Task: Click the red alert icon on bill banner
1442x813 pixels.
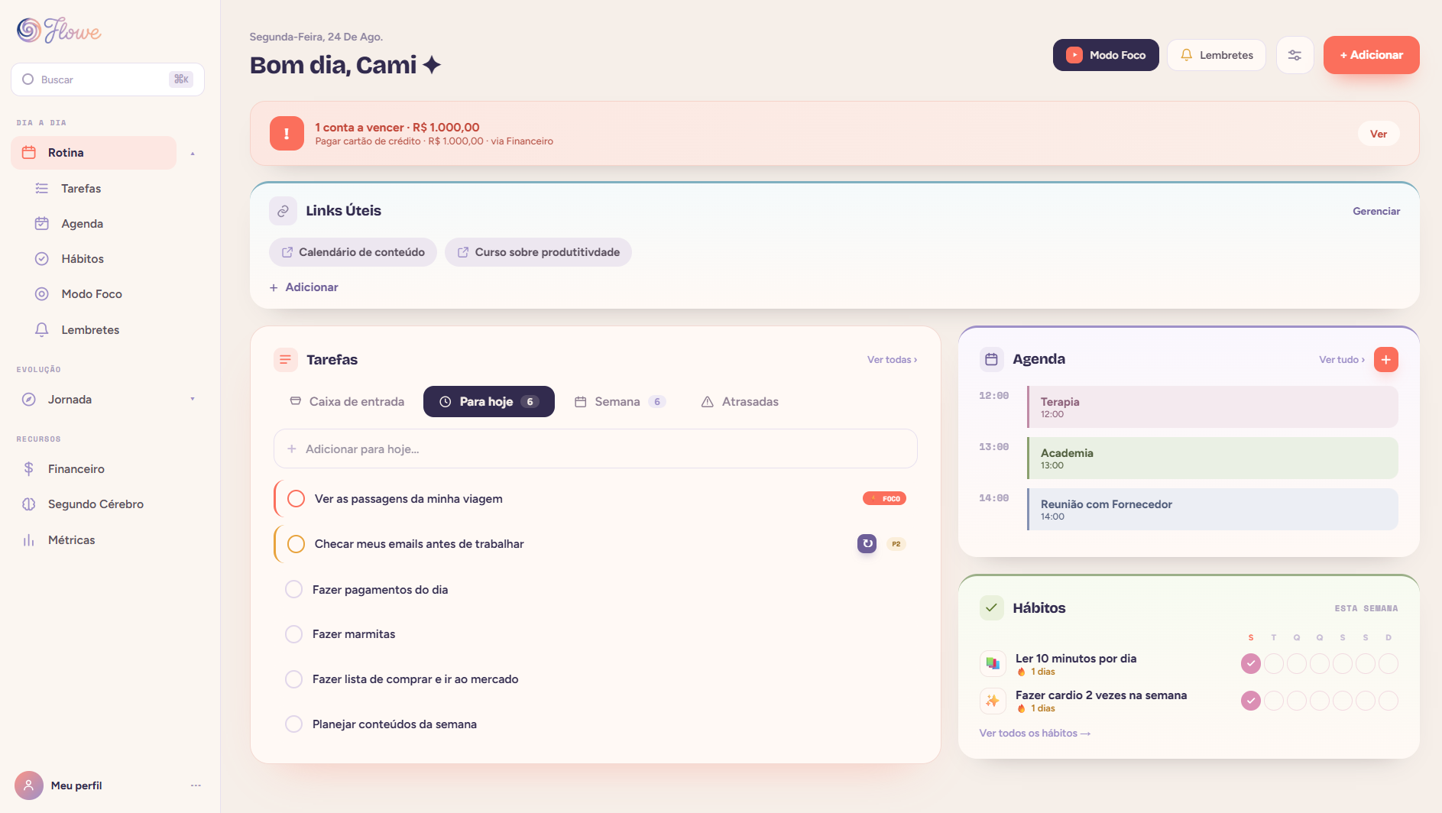Action: (287, 134)
